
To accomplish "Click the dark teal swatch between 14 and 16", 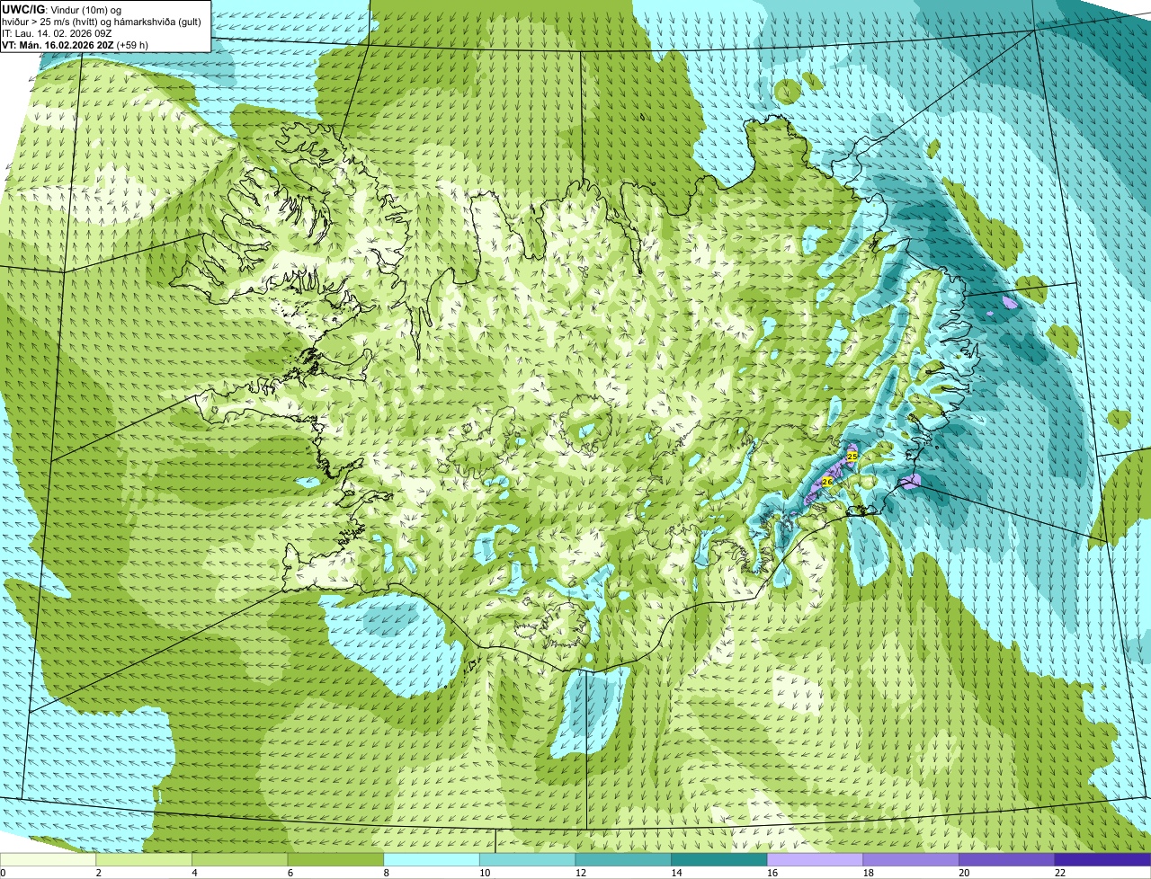I will point(719,859).
